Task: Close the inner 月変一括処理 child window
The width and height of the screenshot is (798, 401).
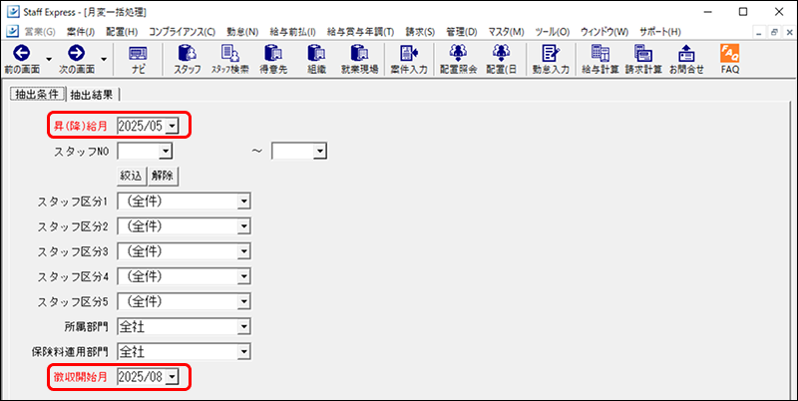Action: (789, 32)
